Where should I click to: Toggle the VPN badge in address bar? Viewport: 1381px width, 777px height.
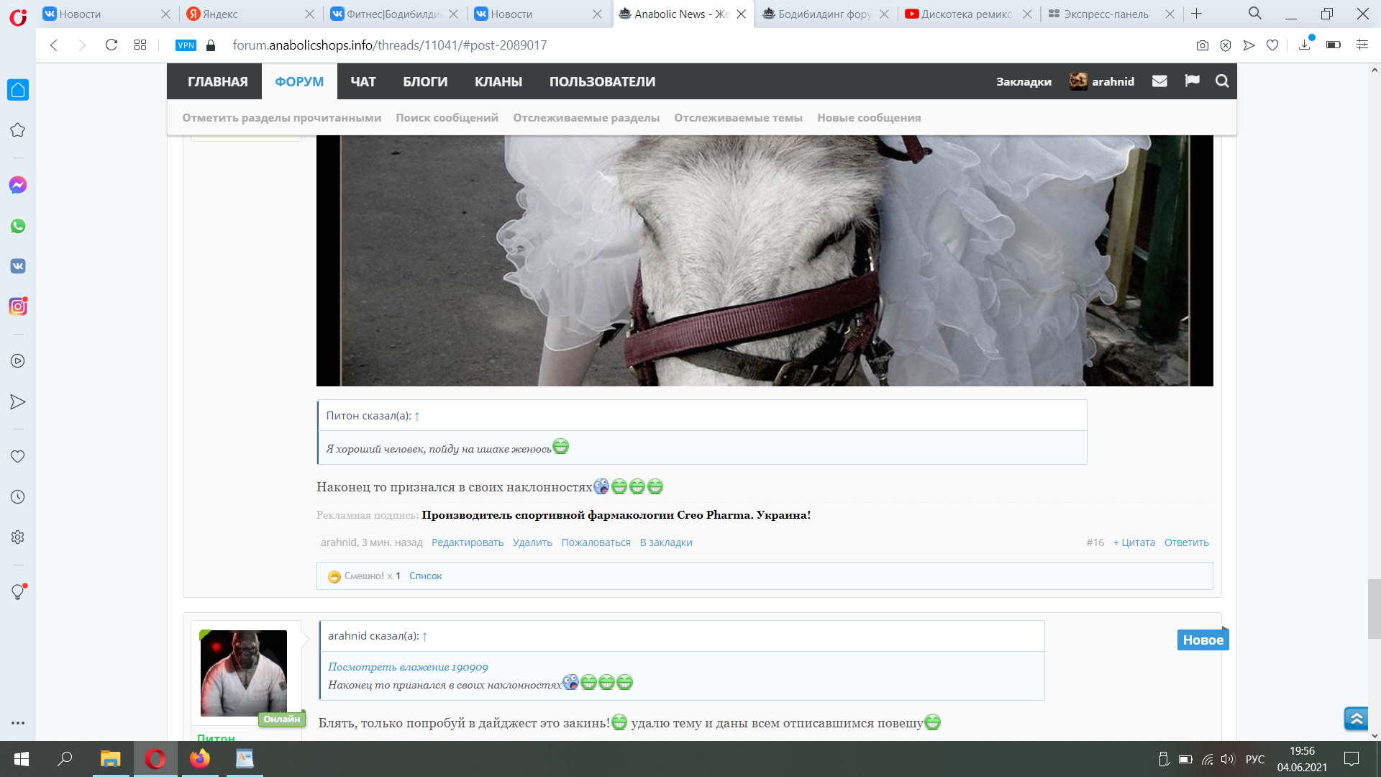point(186,45)
